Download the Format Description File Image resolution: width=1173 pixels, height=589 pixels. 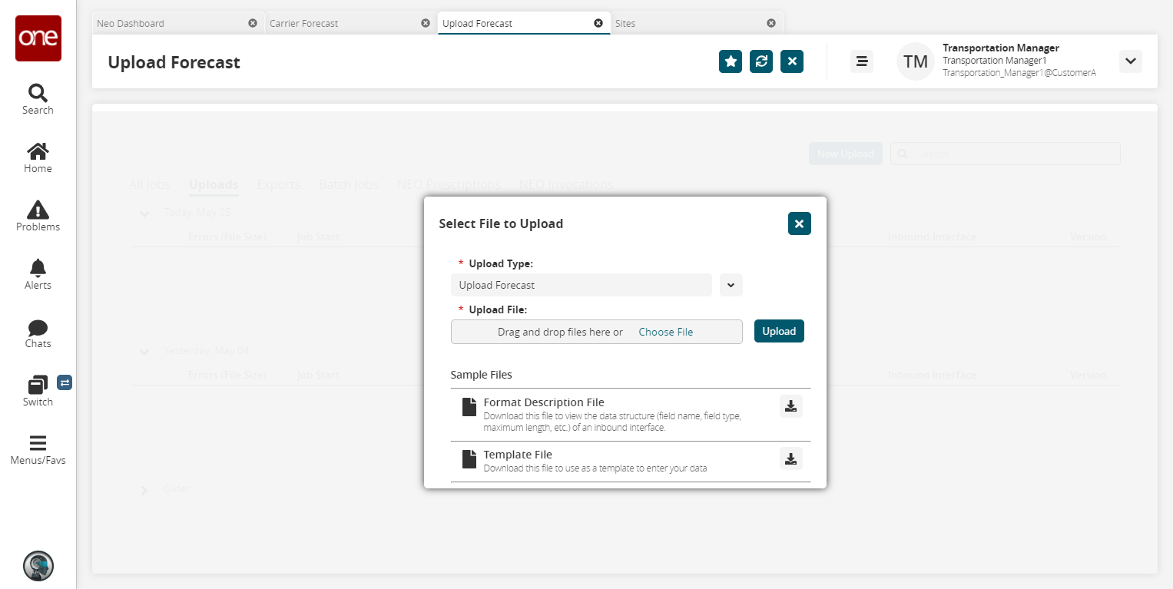pos(791,406)
